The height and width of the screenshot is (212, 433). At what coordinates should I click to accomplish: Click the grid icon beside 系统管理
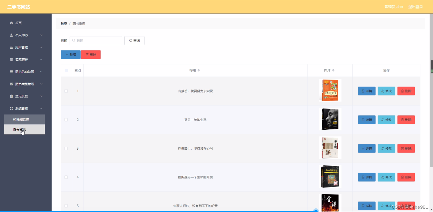[11, 108]
